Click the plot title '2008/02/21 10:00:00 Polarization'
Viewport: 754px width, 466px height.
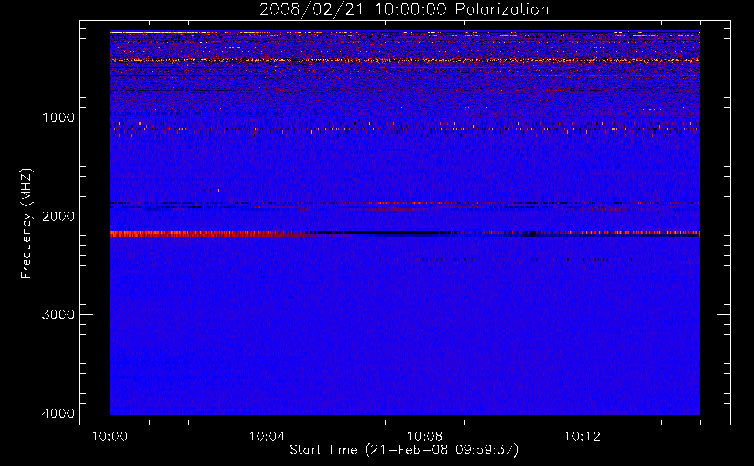click(x=404, y=10)
